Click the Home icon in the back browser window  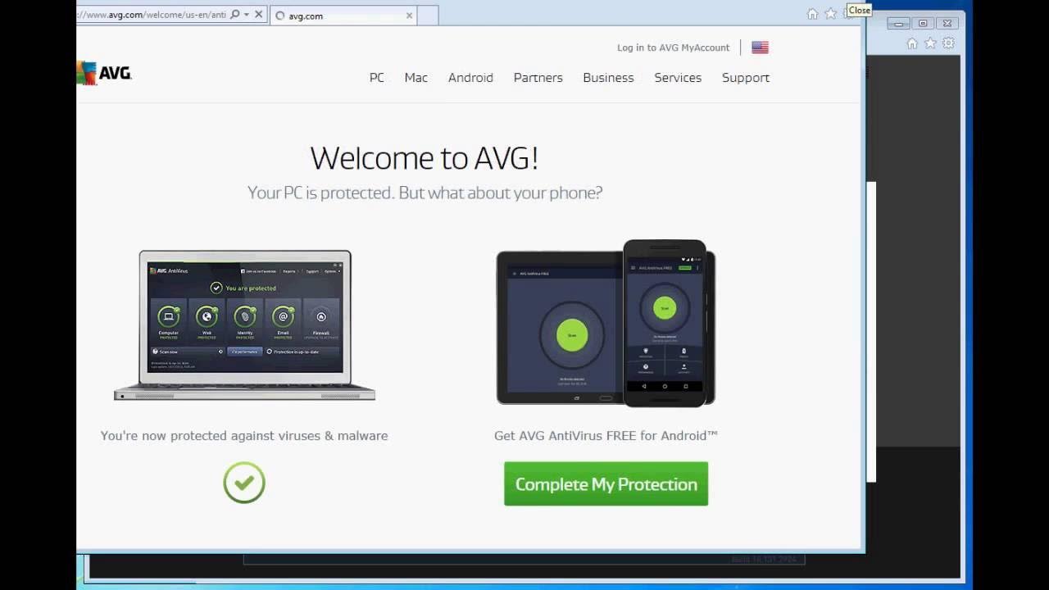912,43
